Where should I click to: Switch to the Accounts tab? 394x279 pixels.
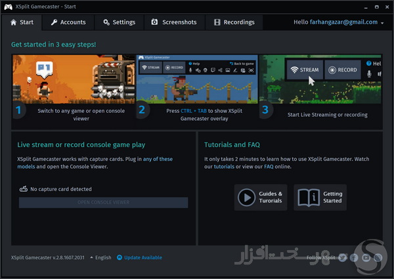[68, 22]
